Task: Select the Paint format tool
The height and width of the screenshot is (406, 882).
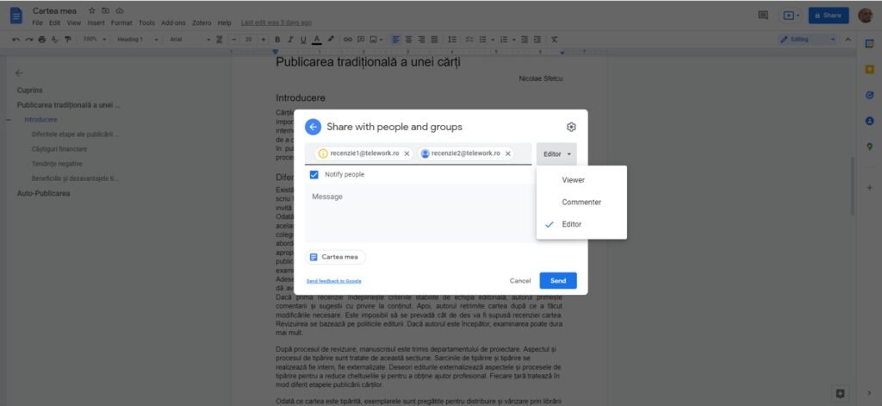Action: 68,40
